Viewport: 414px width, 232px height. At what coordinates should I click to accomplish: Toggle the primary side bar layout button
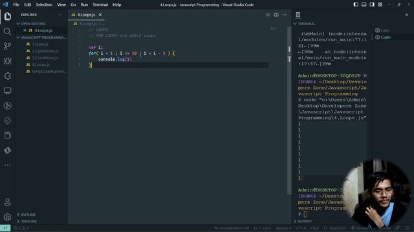356,5
